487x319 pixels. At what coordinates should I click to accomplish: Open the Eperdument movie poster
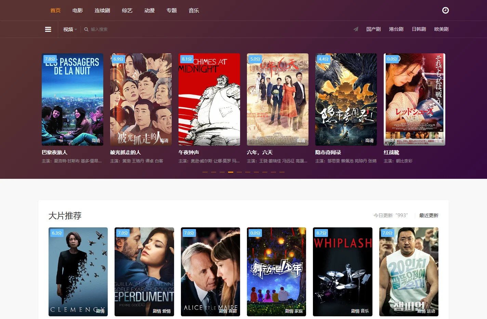coord(144,272)
